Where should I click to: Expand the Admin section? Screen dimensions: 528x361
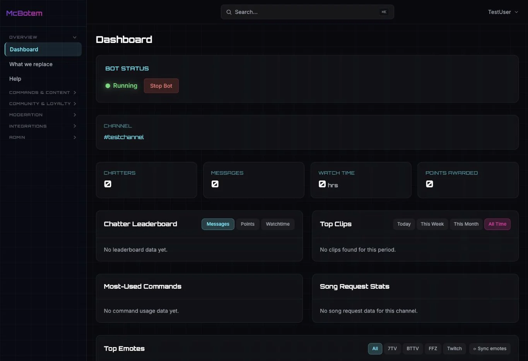pyautogui.click(x=43, y=137)
